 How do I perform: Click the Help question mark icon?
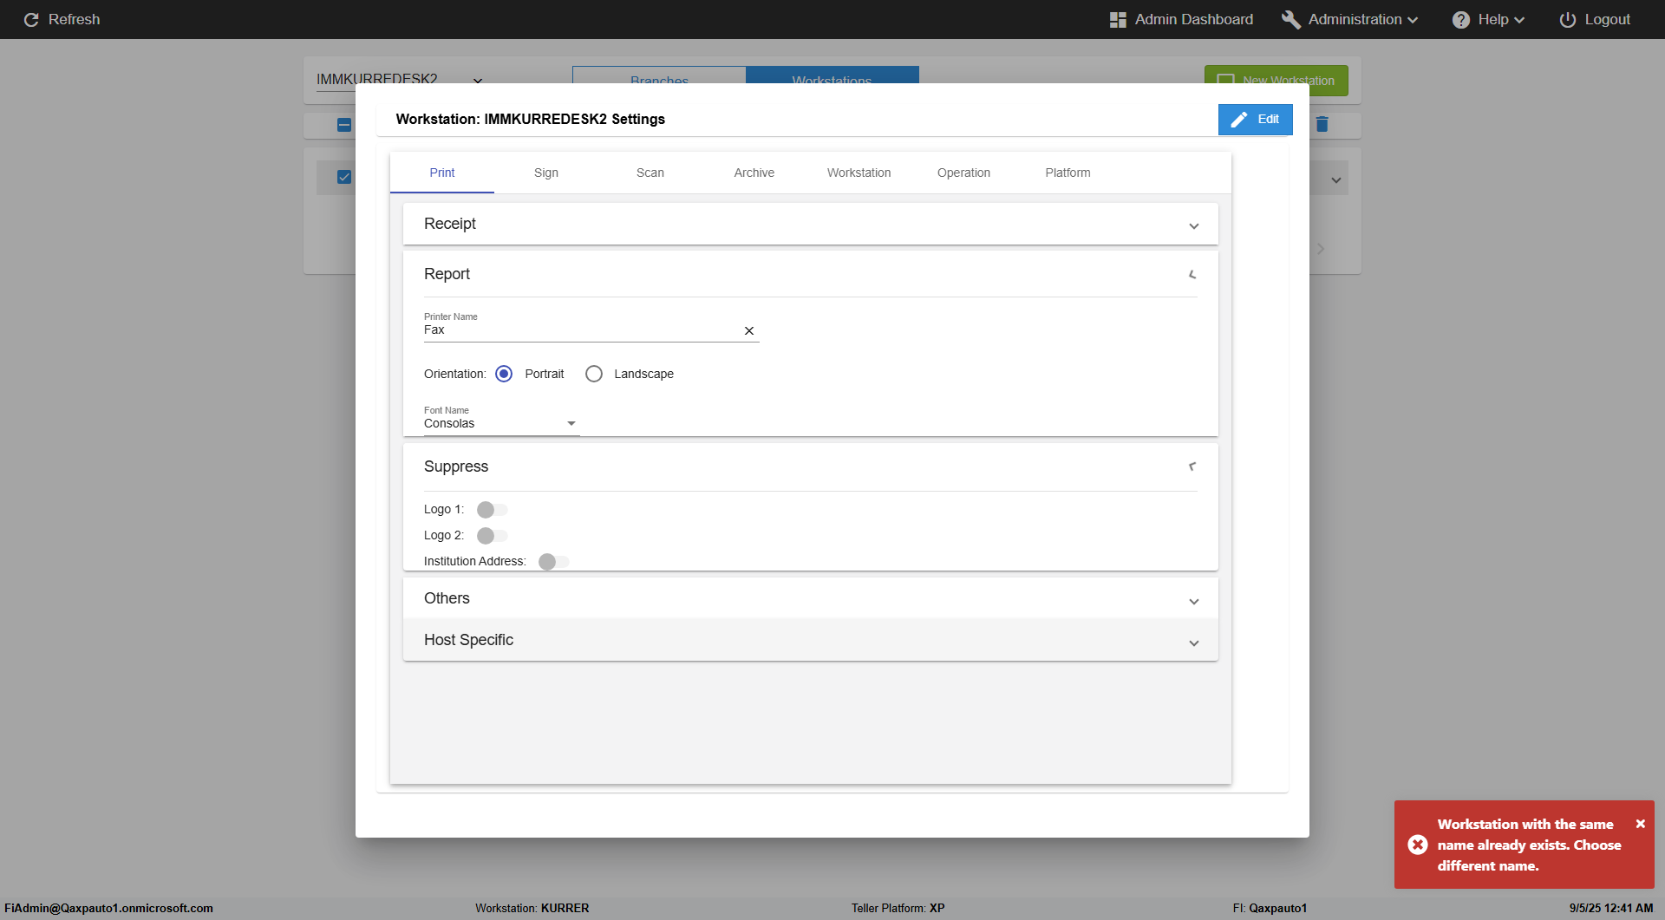[x=1461, y=19]
